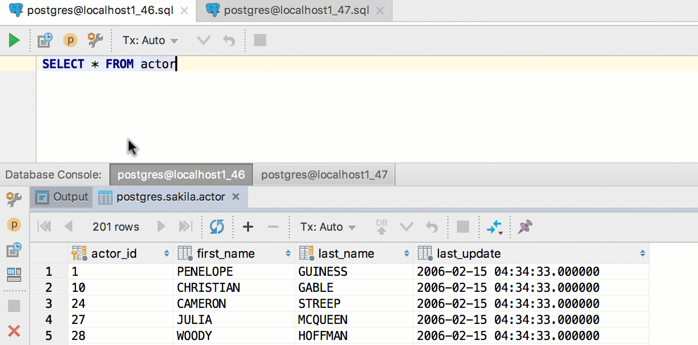
Task: Select the cell MCQUEEN
Action: pos(354,319)
